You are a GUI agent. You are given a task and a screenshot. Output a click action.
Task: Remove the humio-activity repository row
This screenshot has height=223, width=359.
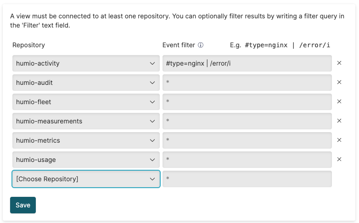339,63
